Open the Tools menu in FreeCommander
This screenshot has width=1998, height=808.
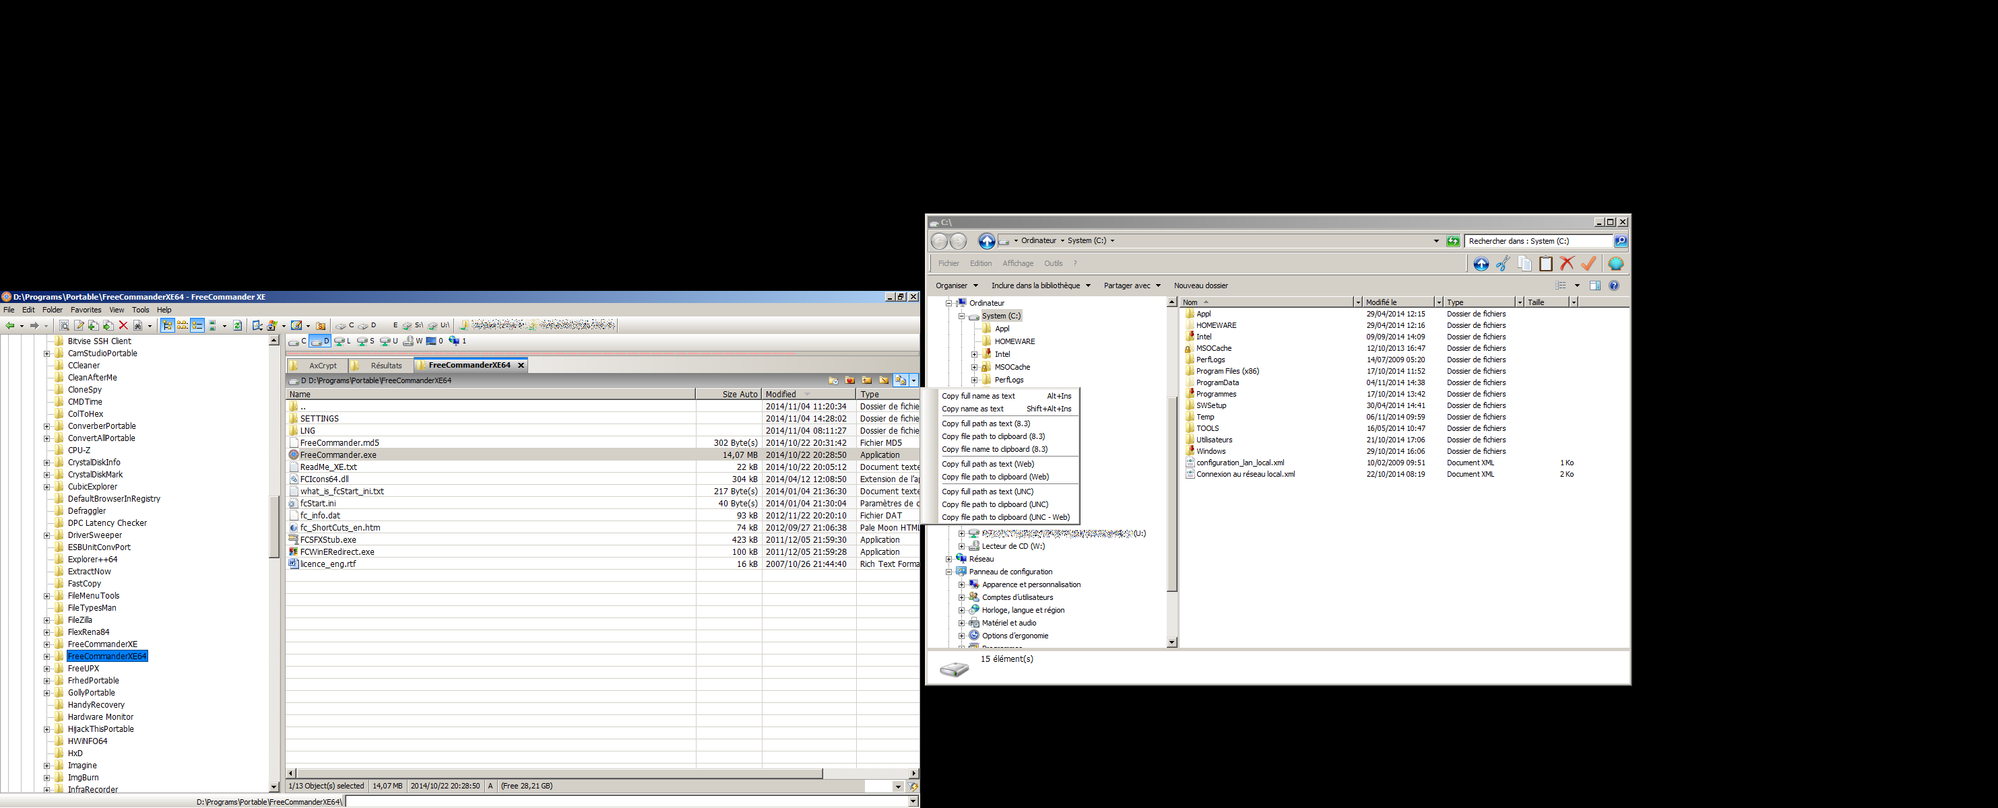(x=140, y=310)
